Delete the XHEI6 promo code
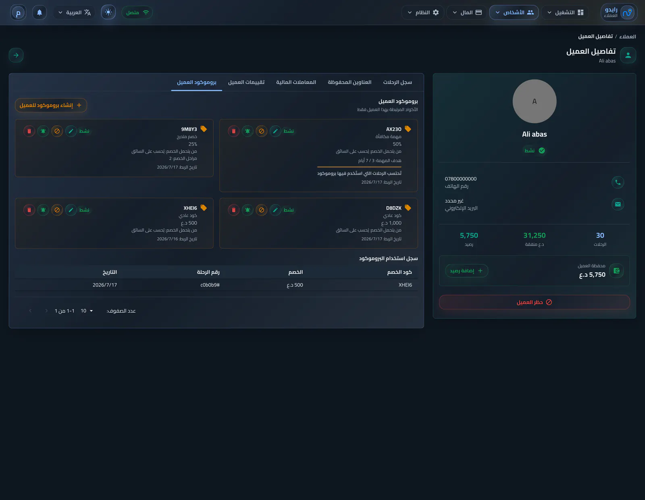This screenshot has width=645, height=500. (x=29, y=210)
